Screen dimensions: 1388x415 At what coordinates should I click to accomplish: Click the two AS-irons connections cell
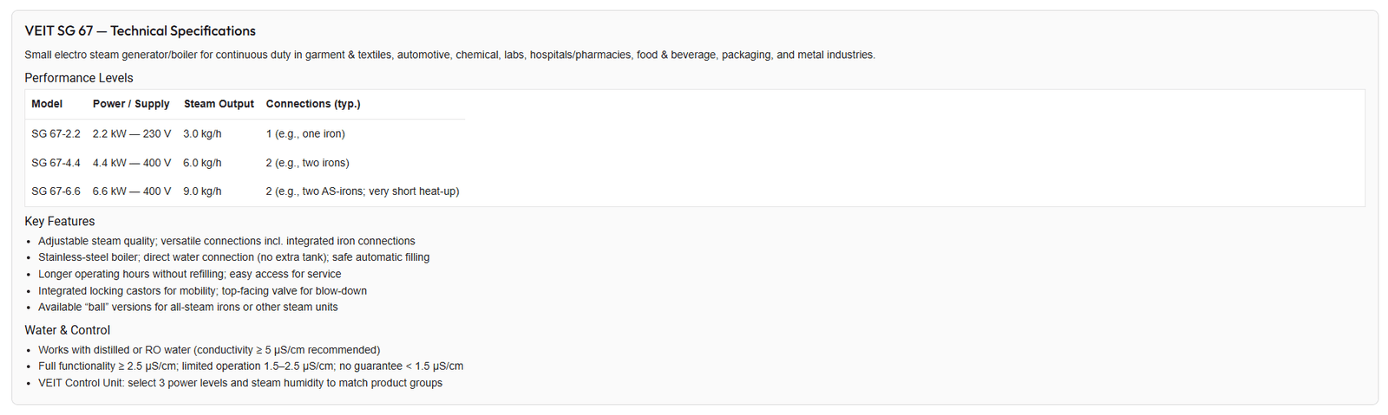coord(363,191)
